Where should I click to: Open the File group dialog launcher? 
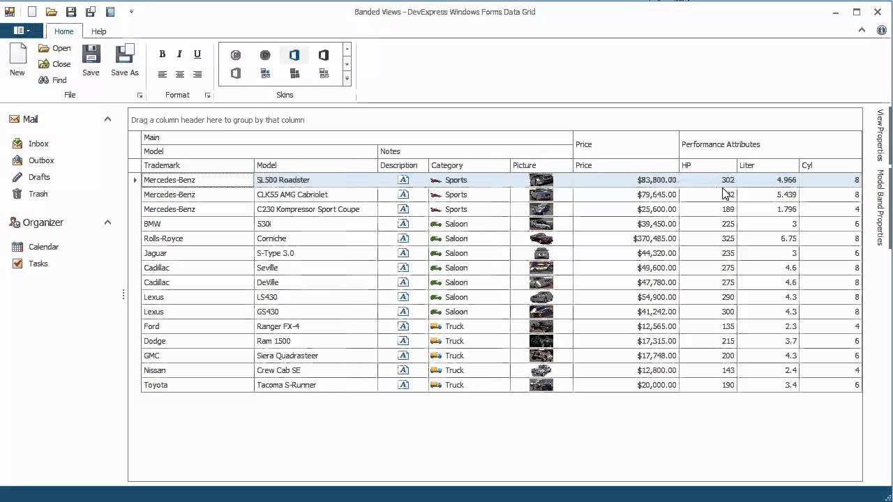click(140, 96)
